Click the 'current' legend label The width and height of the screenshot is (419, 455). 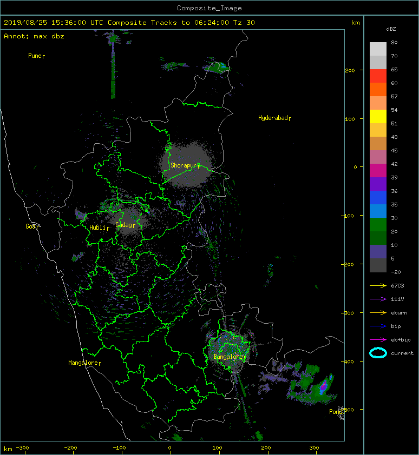pos(402,353)
